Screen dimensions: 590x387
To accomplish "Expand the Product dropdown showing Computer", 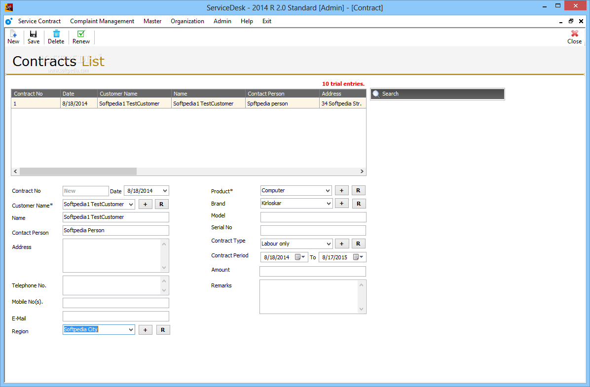I will click(328, 191).
